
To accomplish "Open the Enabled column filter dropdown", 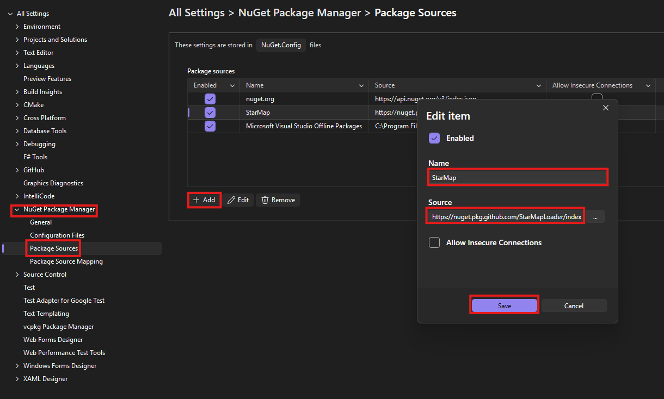I will [232, 85].
